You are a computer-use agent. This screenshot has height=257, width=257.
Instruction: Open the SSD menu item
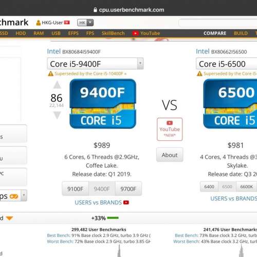(4, 33)
